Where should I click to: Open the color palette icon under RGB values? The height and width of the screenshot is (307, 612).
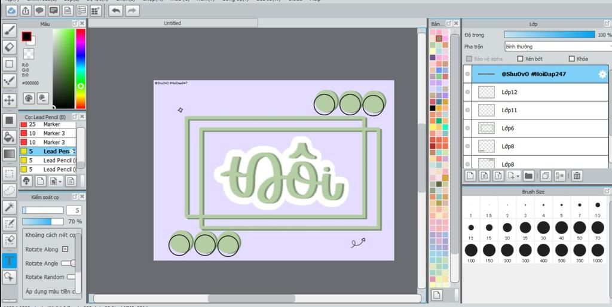(x=29, y=98)
